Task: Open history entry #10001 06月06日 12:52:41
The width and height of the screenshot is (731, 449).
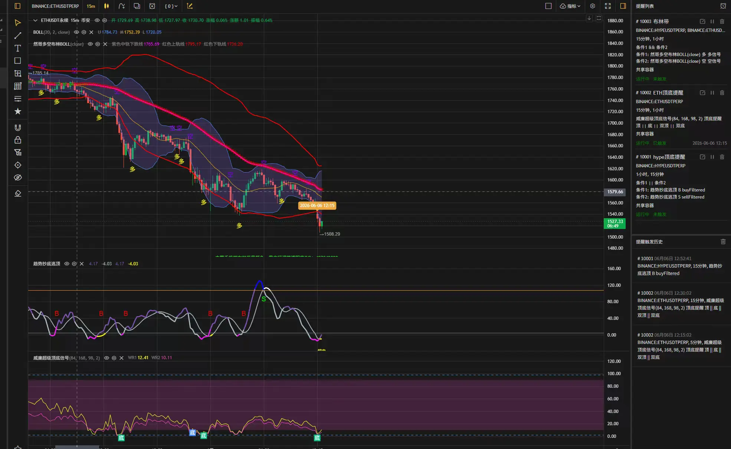Action: [681, 266]
